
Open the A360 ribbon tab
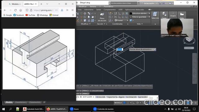coord(120,10)
